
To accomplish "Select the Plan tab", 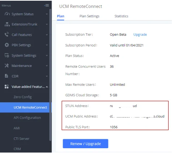I will (61, 16).
